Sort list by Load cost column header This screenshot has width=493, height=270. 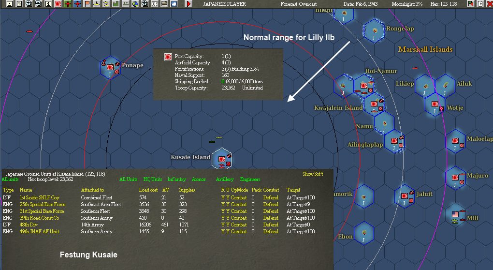coord(148,190)
